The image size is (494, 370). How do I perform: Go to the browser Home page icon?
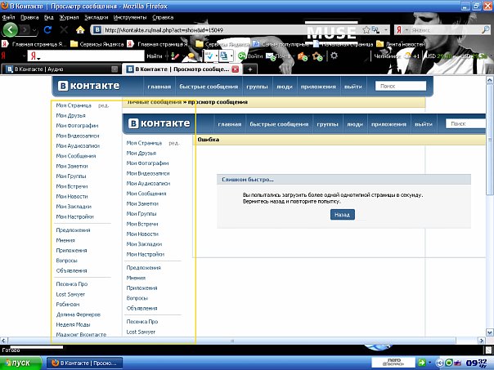(x=80, y=30)
